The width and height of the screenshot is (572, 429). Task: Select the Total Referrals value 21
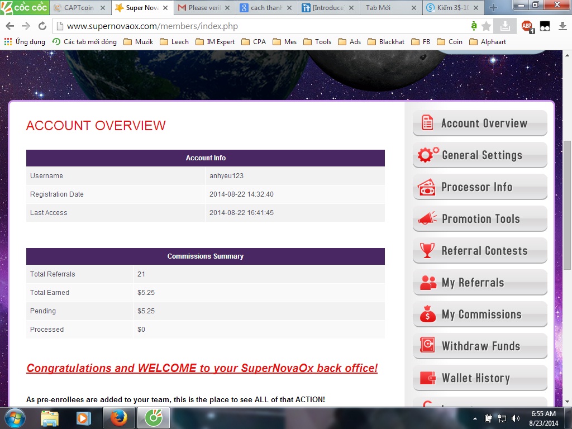(x=141, y=274)
